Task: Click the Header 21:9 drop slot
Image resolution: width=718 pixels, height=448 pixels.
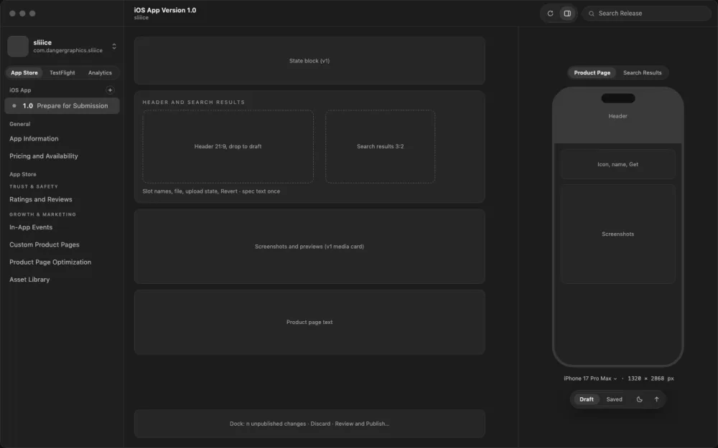Action: pos(228,146)
